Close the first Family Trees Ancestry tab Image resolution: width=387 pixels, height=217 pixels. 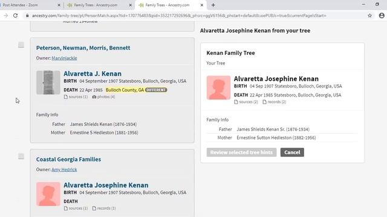[x=131, y=5]
